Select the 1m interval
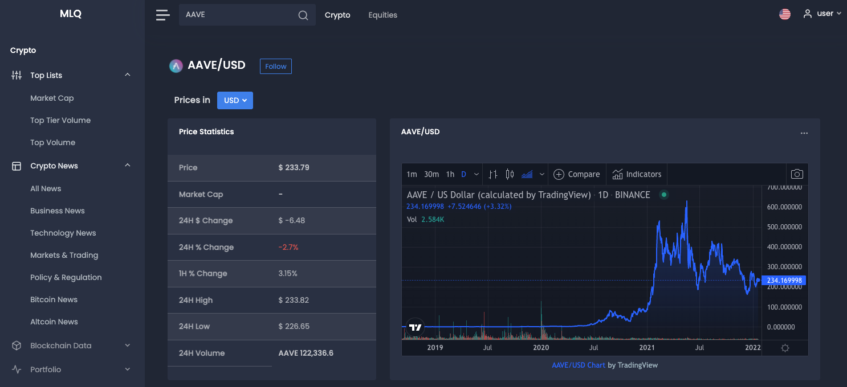847x387 pixels. tap(412, 174)
